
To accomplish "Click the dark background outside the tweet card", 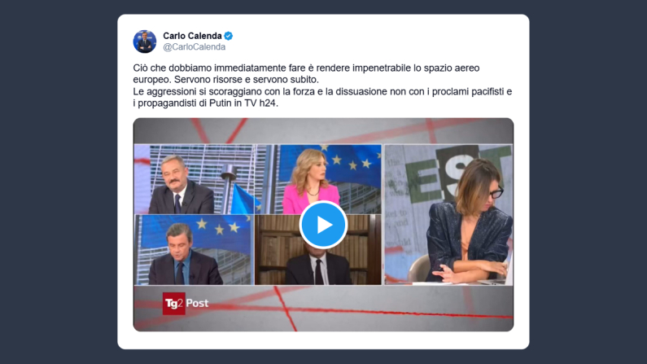I will [58, 182].
